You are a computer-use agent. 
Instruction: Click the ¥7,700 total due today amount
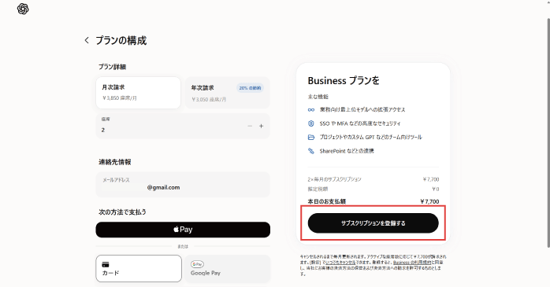pyautogui.click(x=429, y=201)
